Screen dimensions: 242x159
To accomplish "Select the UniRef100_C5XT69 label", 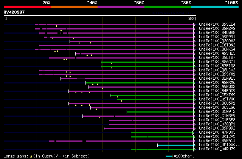I will pyautogui.click(x=217, y=95).
